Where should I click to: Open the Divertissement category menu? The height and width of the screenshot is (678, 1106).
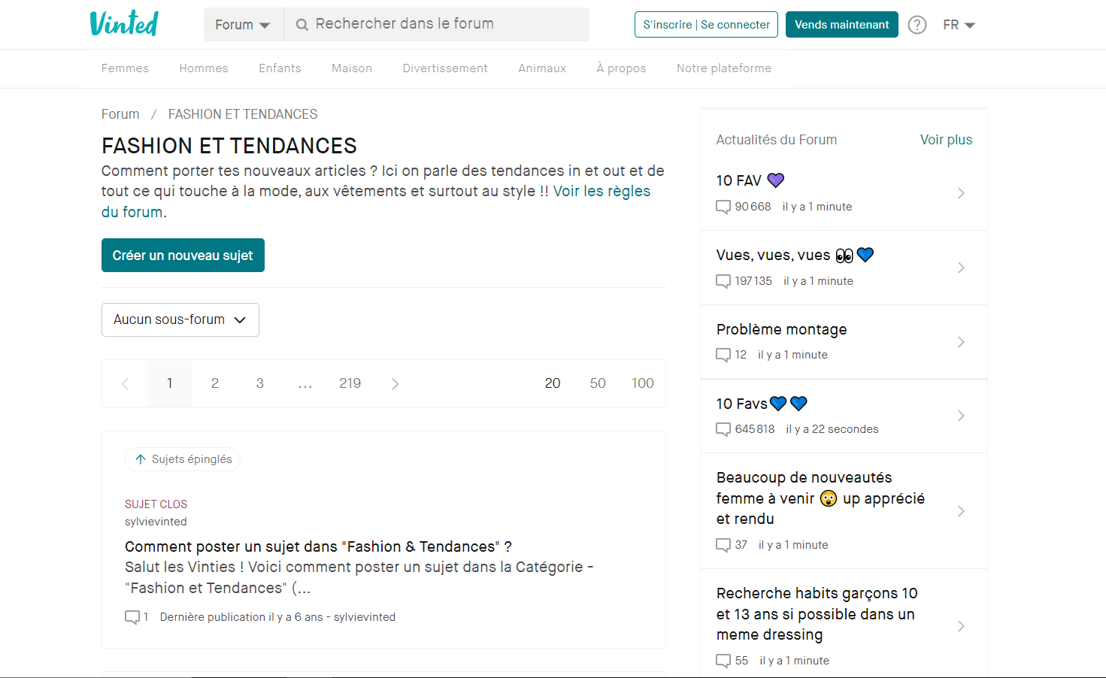445,68
